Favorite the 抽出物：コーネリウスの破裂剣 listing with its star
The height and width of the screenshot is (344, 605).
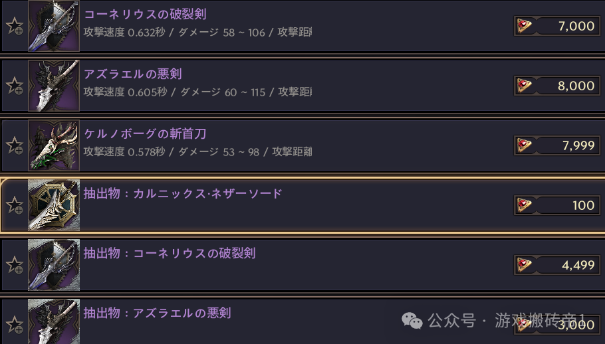[14, 265]
